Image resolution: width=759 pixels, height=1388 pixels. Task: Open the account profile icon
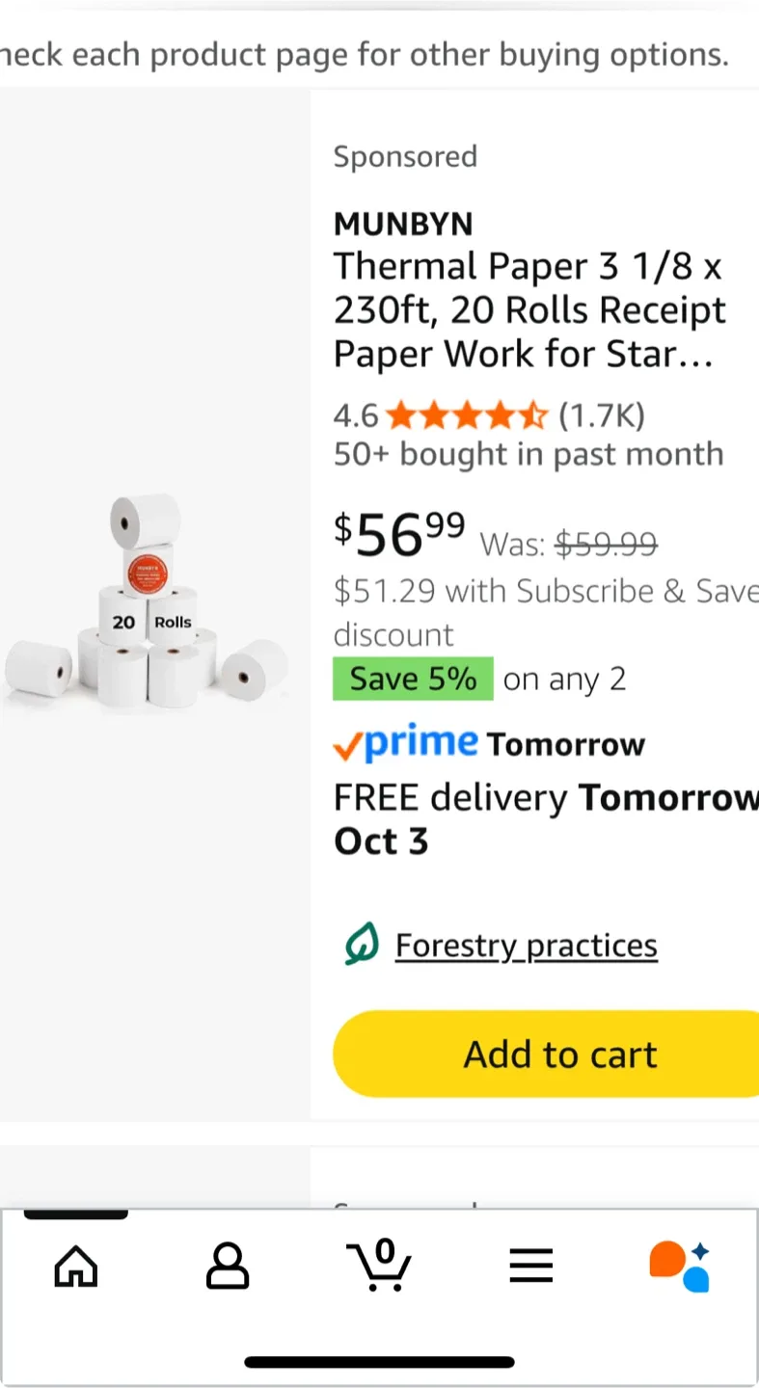click(228, 1267)
